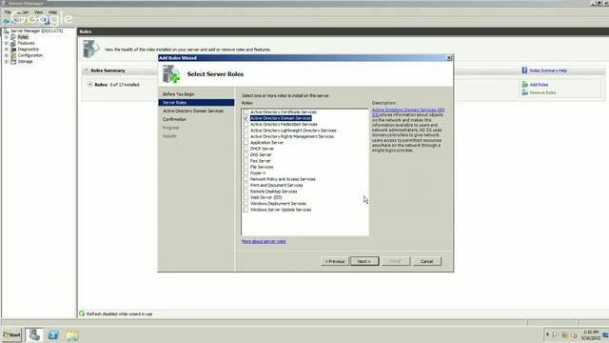Expand the Features tree node

pos(7,43)
